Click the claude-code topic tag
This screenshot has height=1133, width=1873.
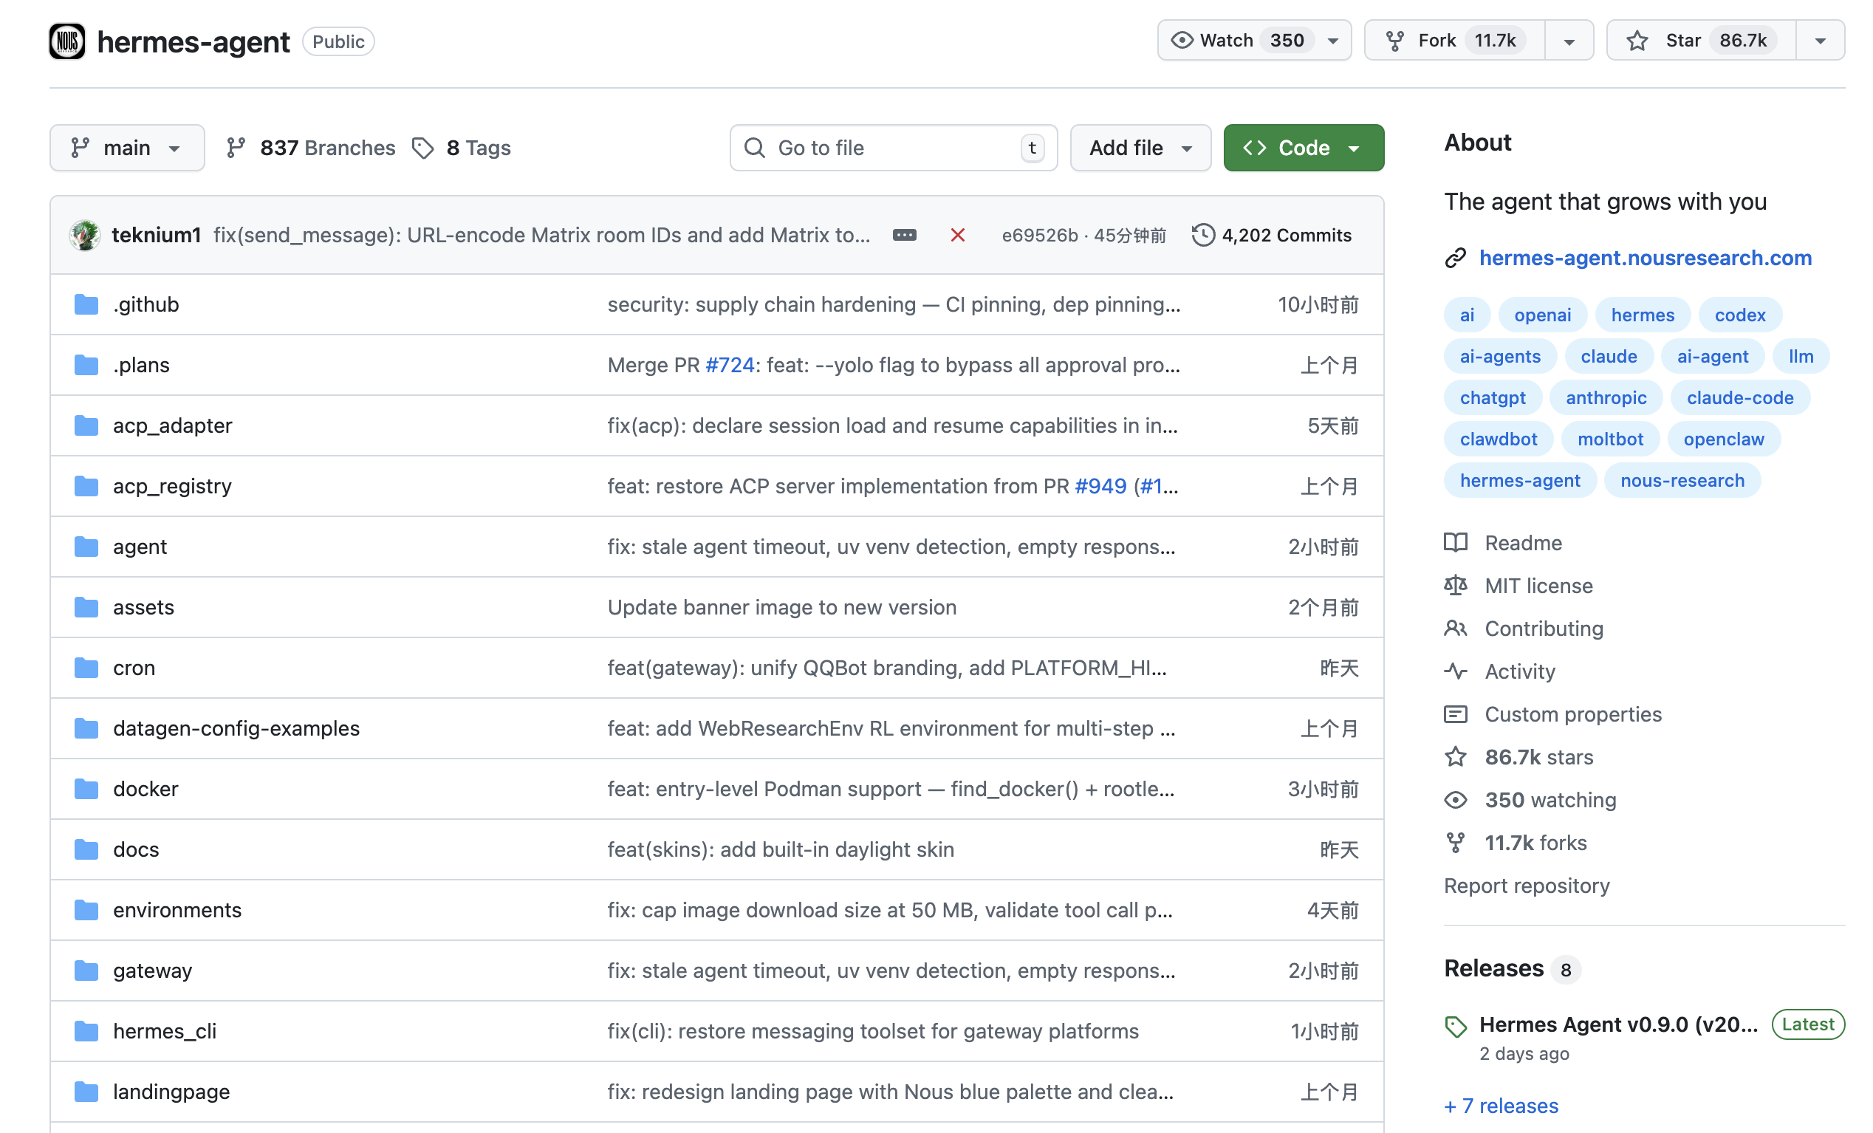1739,397
